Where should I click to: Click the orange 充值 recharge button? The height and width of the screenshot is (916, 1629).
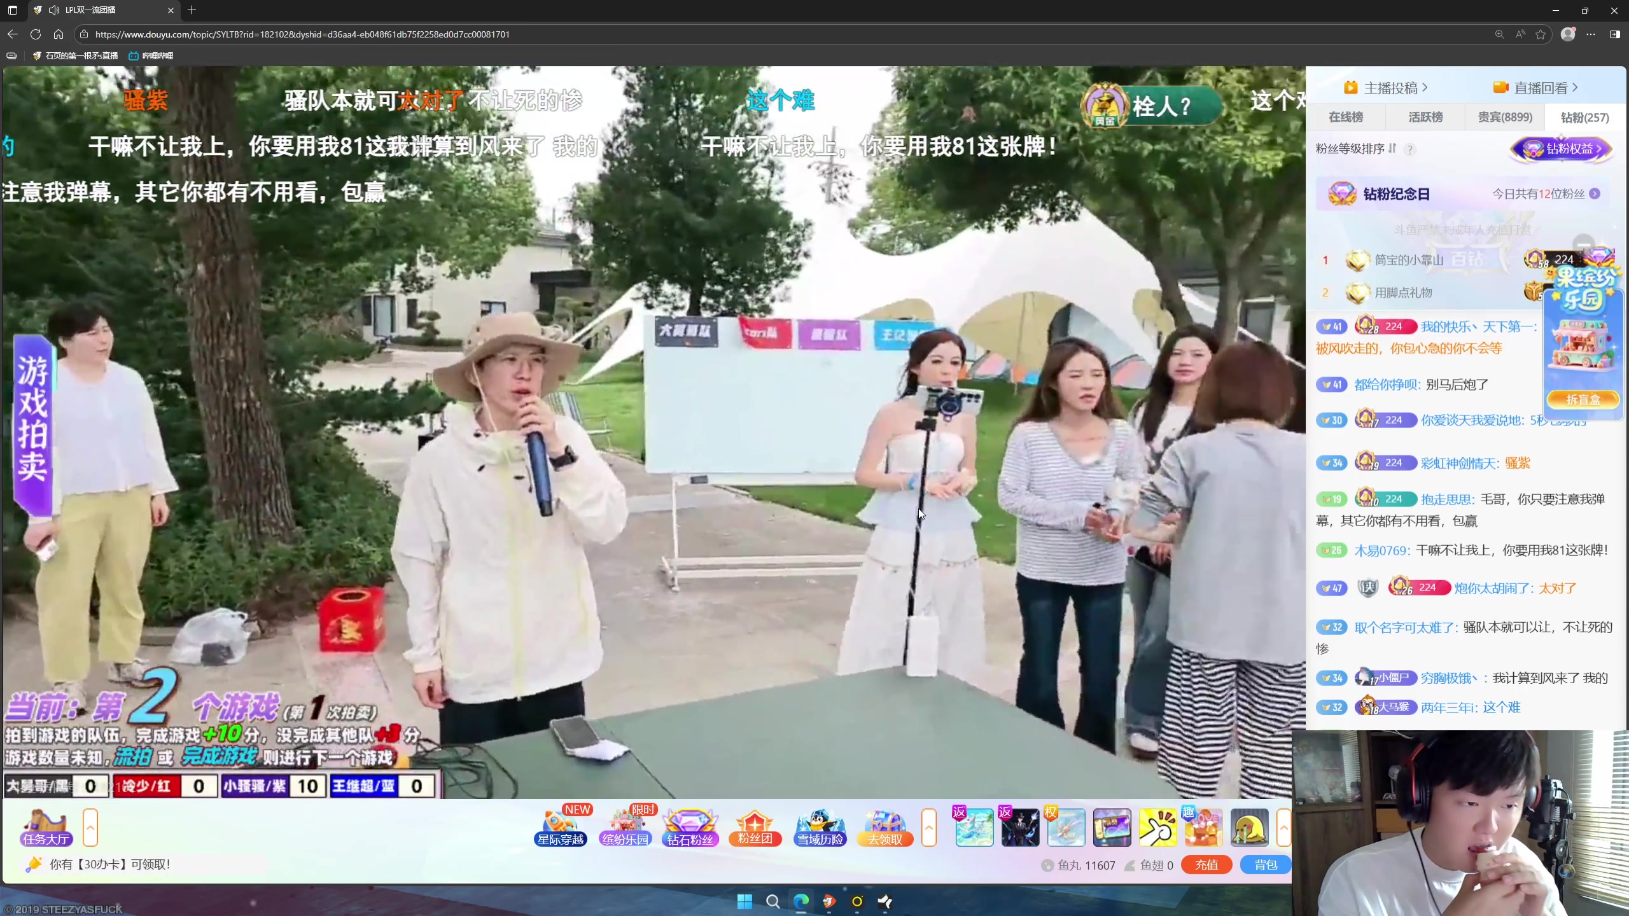point(1206,865)
